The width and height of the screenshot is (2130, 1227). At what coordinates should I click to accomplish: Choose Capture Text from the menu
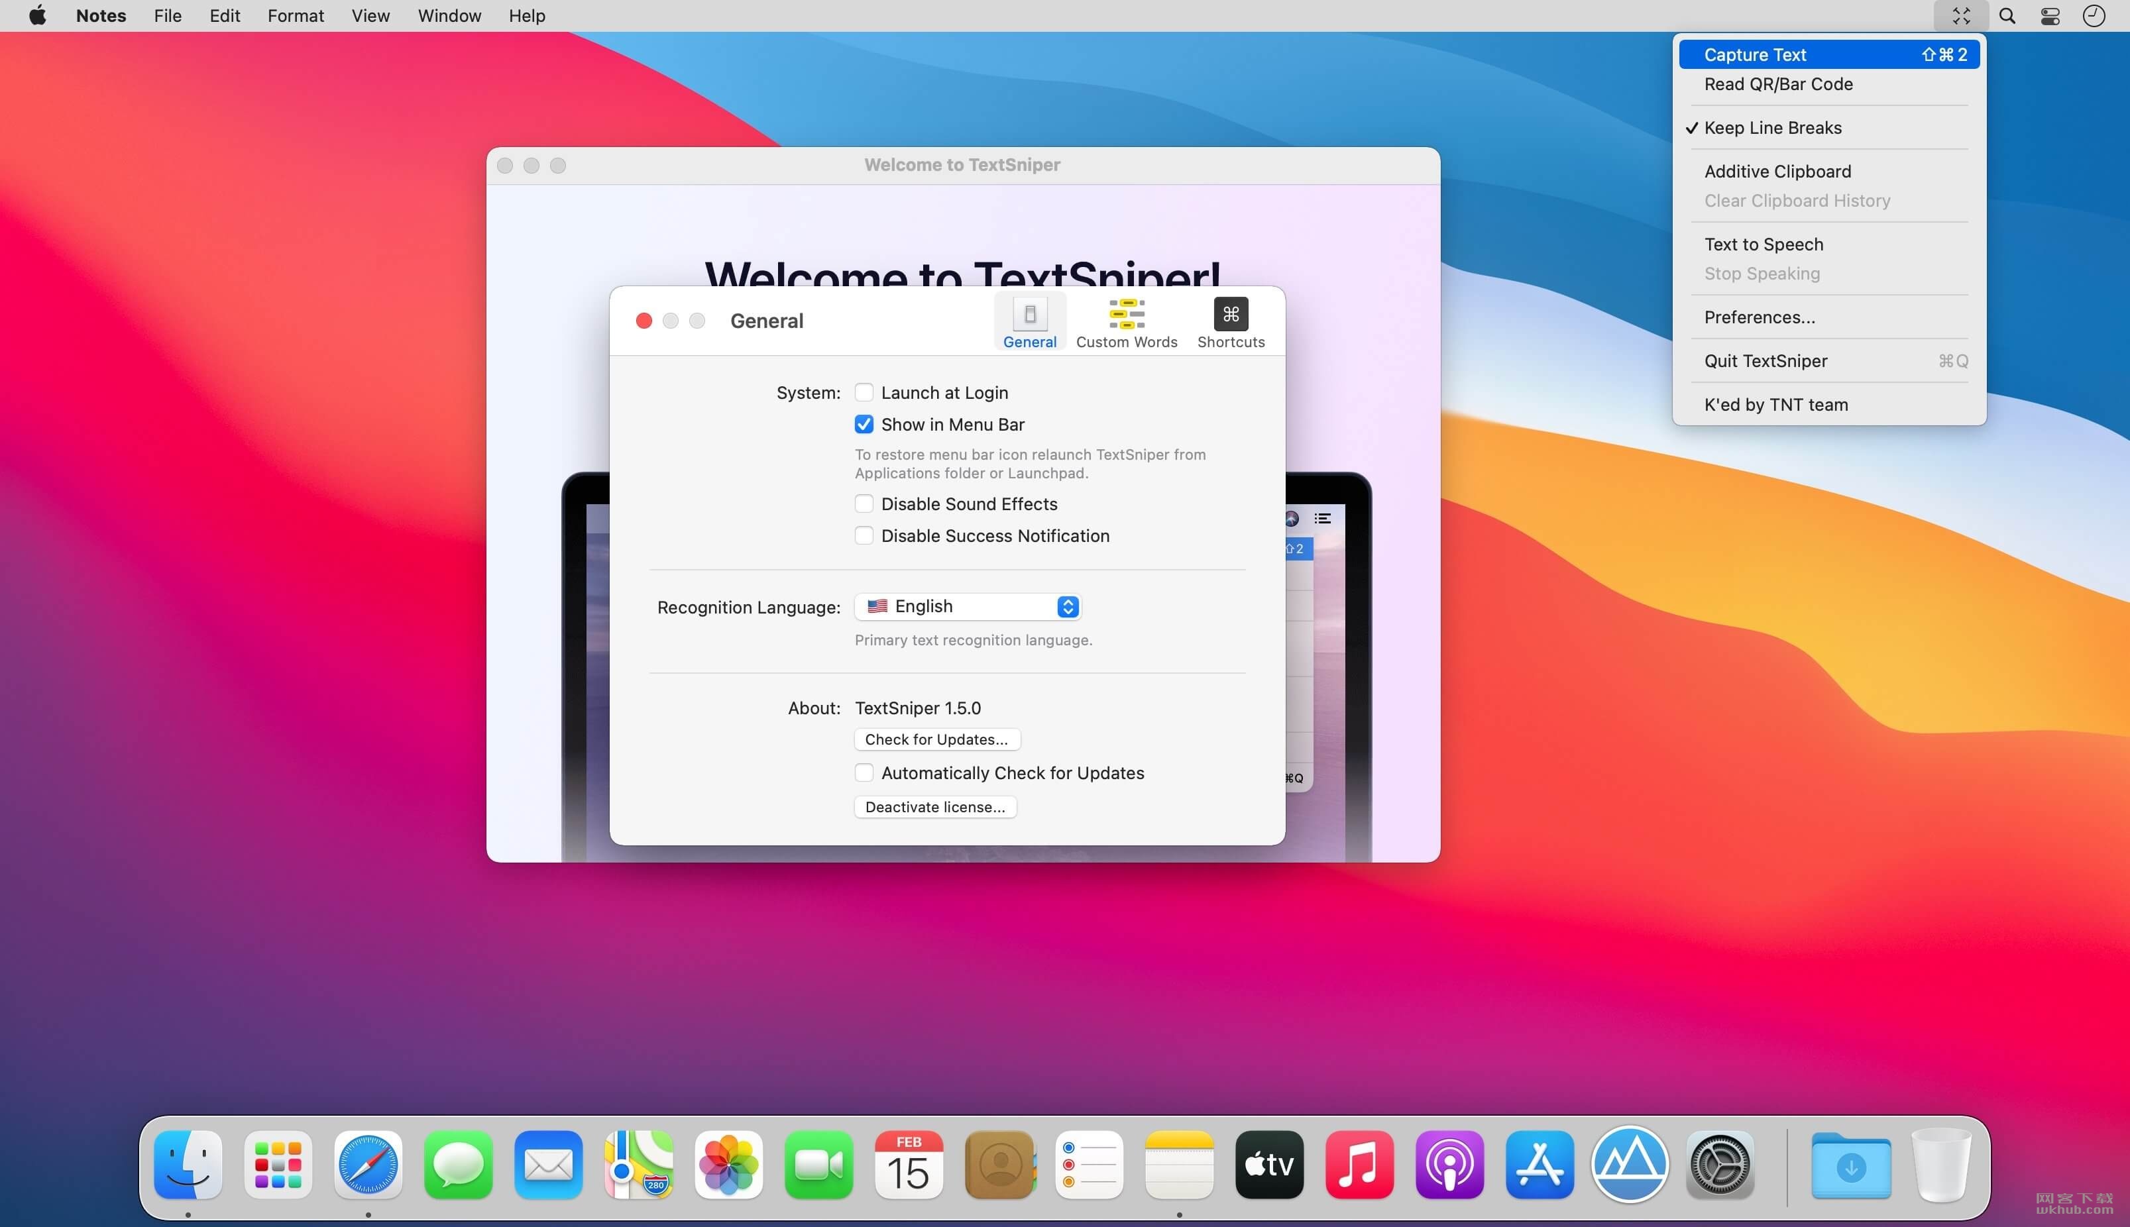tap(1829, 55)
